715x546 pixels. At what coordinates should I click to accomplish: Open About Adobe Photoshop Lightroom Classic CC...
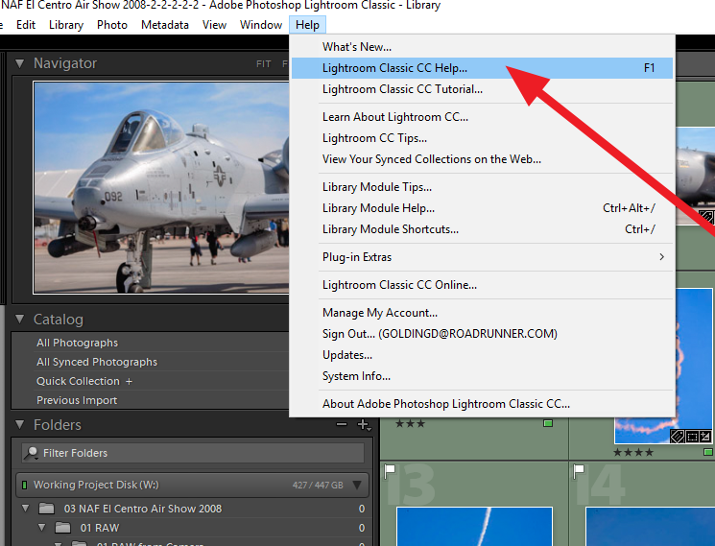(482, 404)
